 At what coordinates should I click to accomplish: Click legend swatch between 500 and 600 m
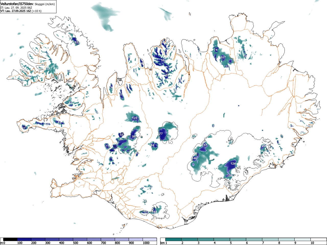tap(80, 239)
